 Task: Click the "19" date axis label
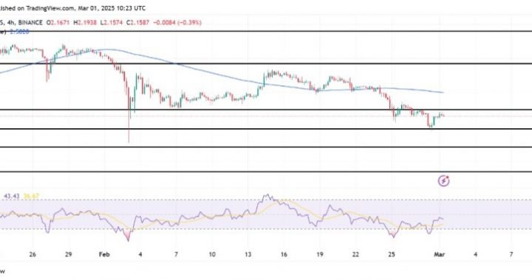tap(320, 254)
